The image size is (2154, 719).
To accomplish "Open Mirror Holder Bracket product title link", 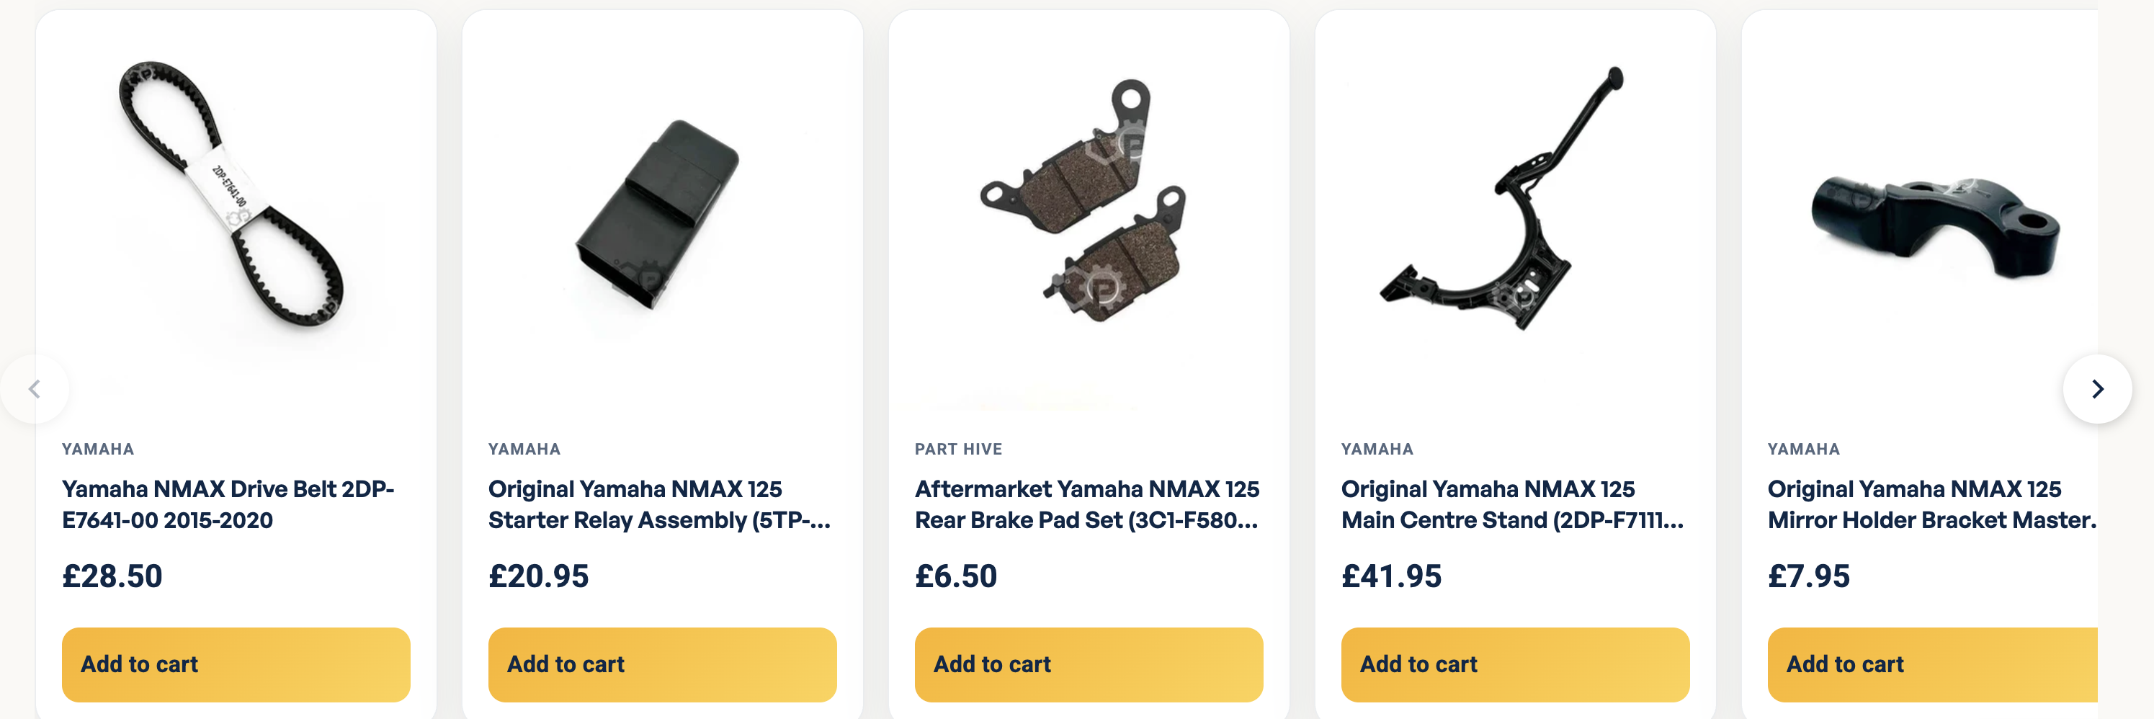I will pos(1932,504).
